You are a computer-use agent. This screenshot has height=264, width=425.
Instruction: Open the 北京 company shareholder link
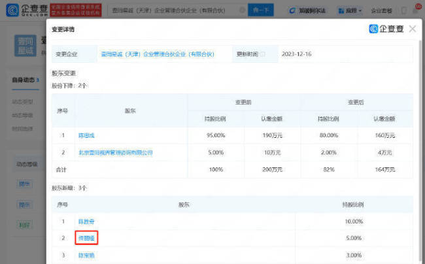click(x=116, y=153)
